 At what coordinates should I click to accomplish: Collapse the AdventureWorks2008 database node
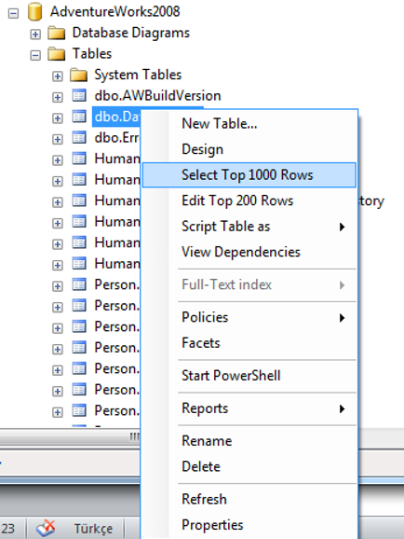(x=13, y=13)
